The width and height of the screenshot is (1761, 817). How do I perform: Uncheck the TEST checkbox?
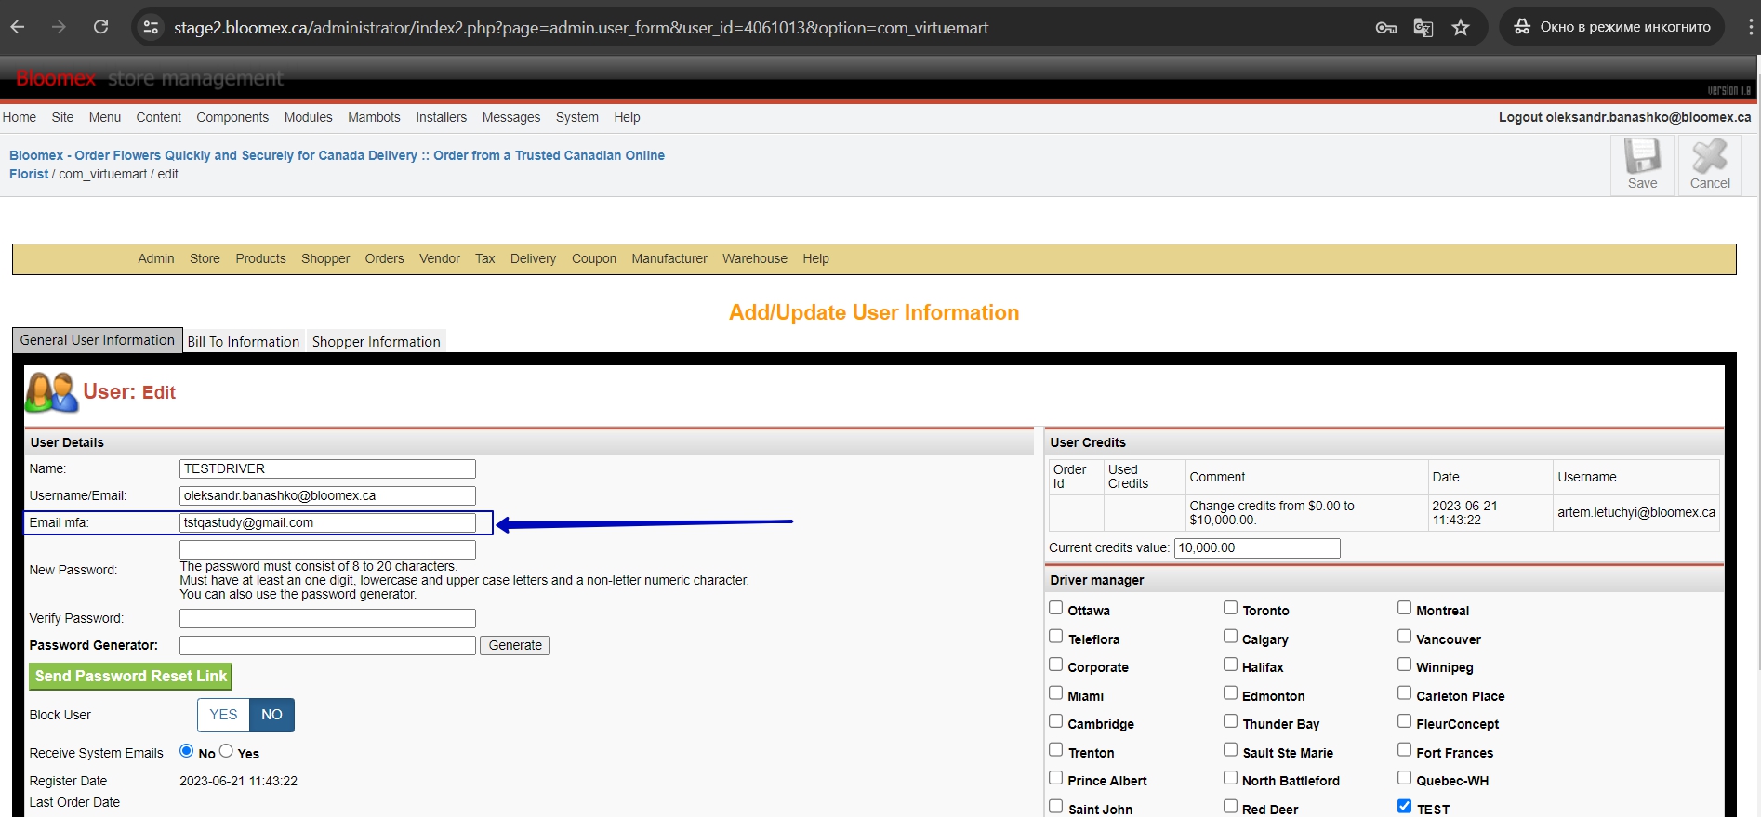(x=1404, y=807)
